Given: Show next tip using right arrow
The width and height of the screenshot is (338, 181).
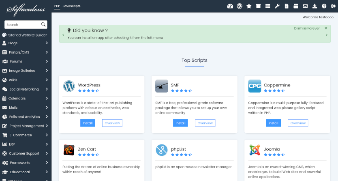Looking at the screenshot, I should pyautogui.click(x=327, y=35).
